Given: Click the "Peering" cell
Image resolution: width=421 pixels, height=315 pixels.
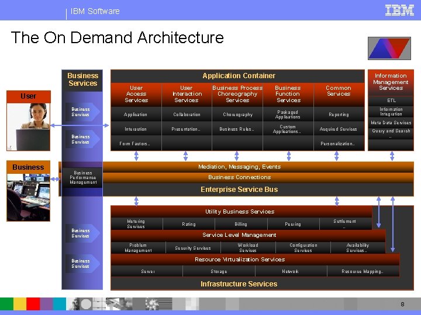Looking at the screenshot, I should coord(293,223).
